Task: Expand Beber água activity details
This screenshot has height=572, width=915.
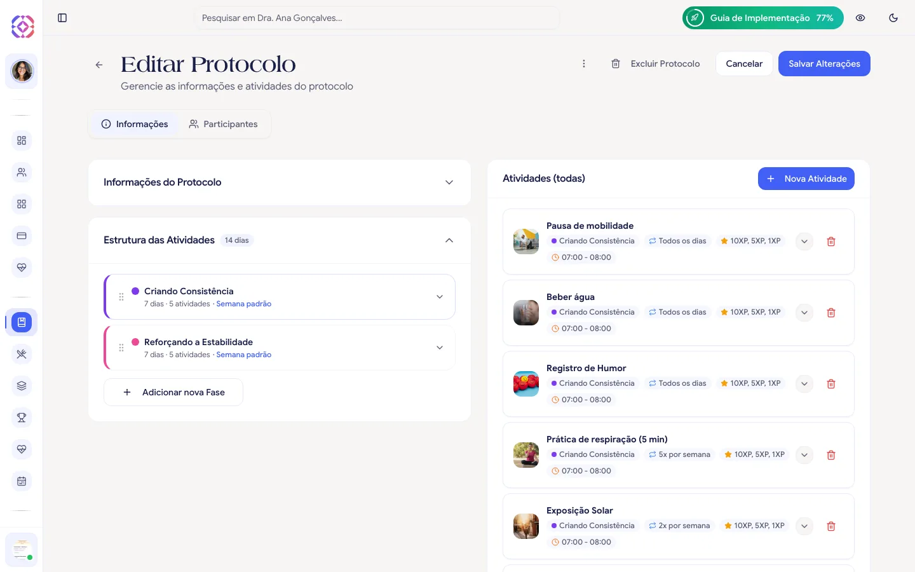Action: (804, 313)
